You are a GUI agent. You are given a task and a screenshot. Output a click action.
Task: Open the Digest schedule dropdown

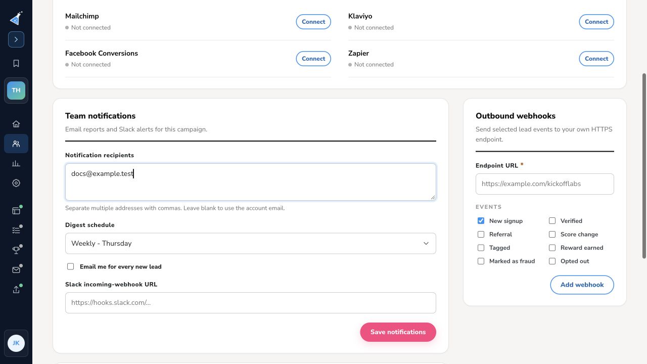pyautogui.click(x=251, y=243)
